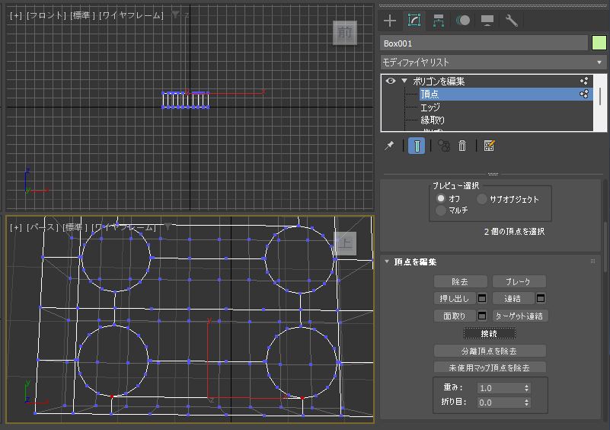Select the エッジ sub-object level

coord(430,107)
